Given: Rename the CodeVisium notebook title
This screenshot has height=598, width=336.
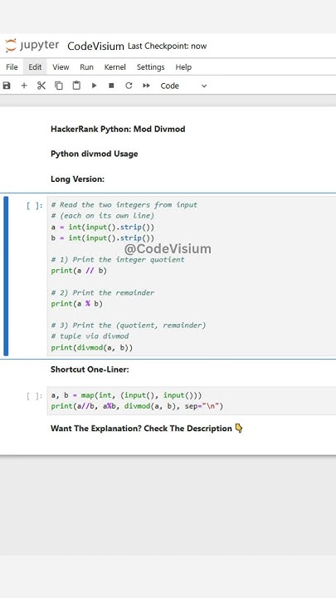Looking at the screenshot, I should [x=95, y=47].
